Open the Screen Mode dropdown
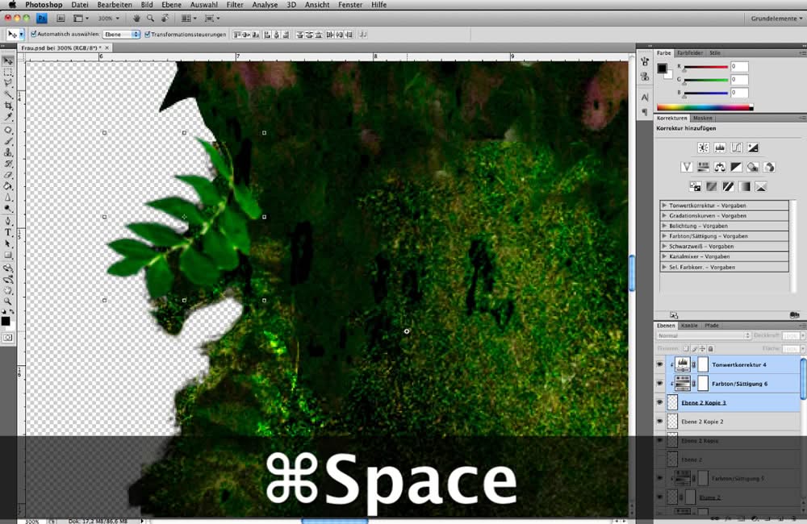The width and height of the screenshot is (807, 524). click(212, 19)
